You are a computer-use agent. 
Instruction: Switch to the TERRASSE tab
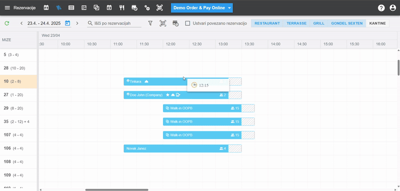(296, 23)
